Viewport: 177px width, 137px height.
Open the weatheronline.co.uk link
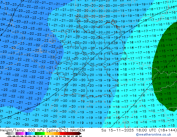point(154,134)
